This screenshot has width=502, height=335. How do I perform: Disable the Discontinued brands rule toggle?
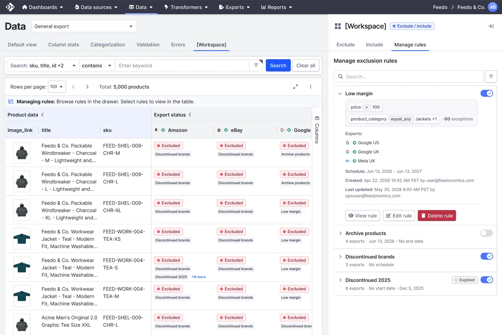coord(487,256)
